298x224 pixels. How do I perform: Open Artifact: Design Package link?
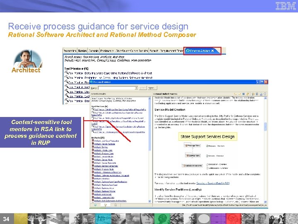(105, 144)
